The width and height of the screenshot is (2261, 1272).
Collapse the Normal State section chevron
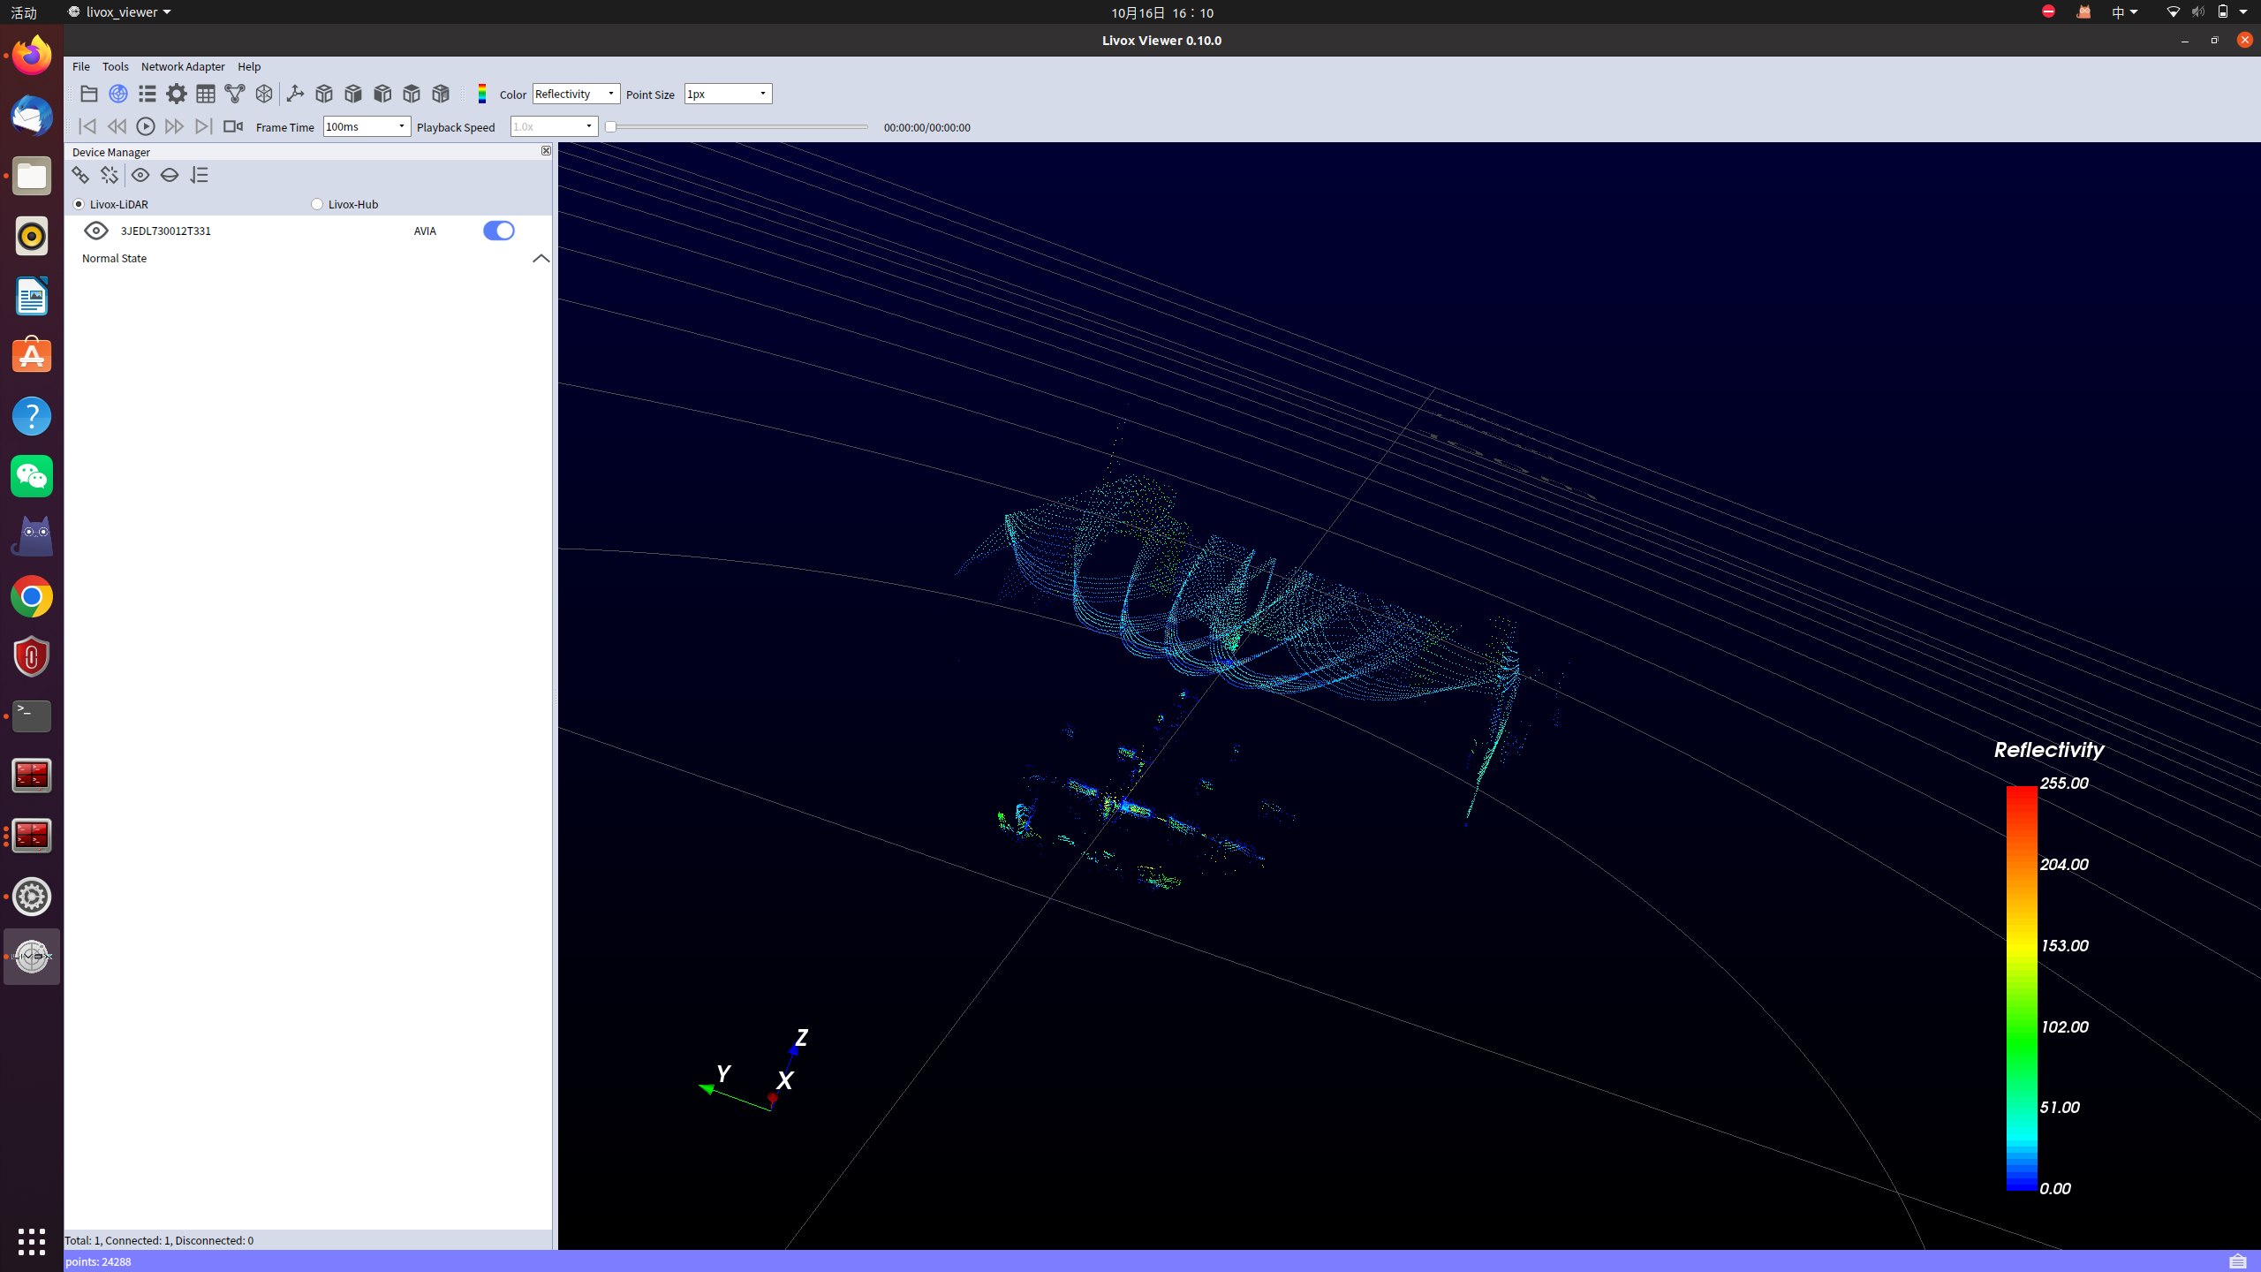[541, 259]
